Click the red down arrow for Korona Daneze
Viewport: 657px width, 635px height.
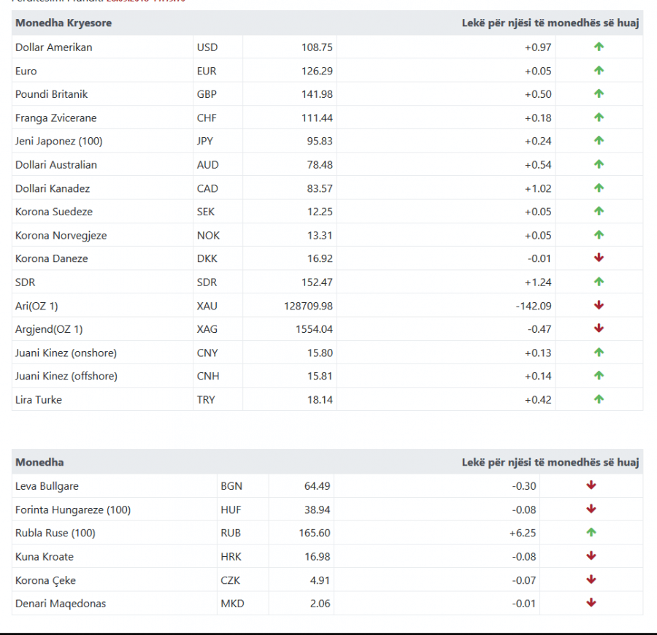[599, 258]
